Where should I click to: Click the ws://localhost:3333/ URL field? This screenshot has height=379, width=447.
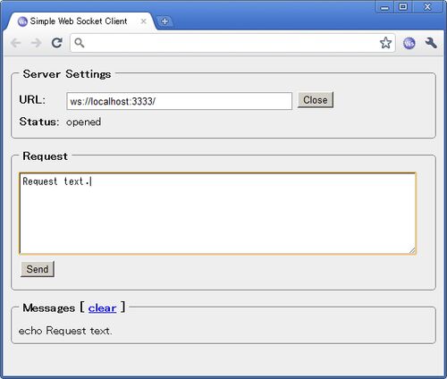click(x=179, y=101)
